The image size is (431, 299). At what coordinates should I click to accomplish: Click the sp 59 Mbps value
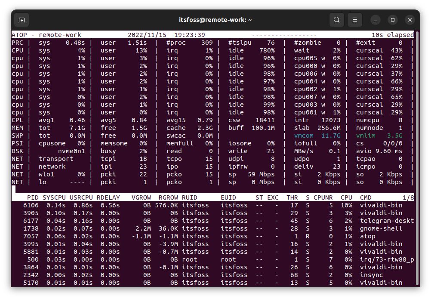[x=261, y=174]
